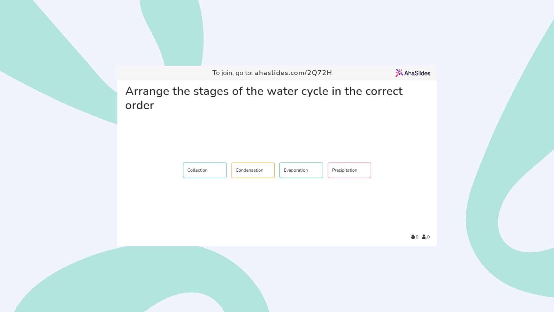
Task: Pick the Evaporation answer card
Action: pos(301,170)
